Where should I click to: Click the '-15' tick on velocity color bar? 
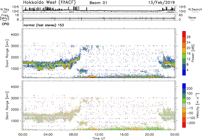[190, 108]
